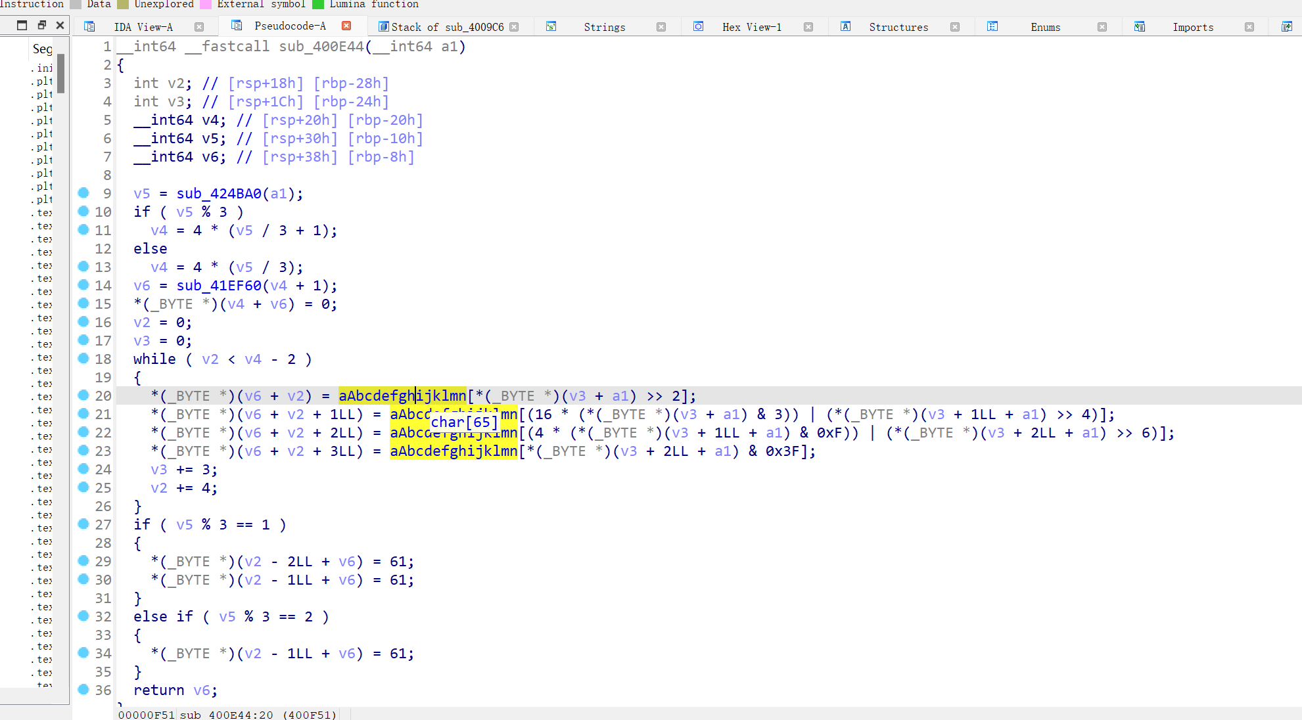Screen dimensions: 1302x720
Task: Open Structures panel
Action: pyautogui.click(x=896, y=26)
